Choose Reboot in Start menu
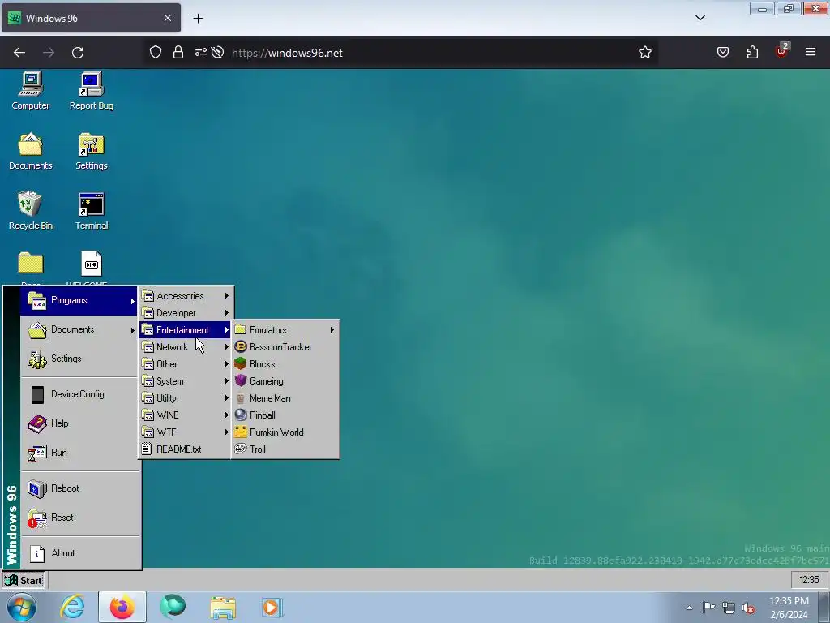The image size is (830, 623). (79, 488)
